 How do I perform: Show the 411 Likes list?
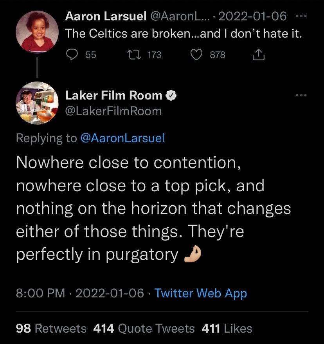click(227, 328)
